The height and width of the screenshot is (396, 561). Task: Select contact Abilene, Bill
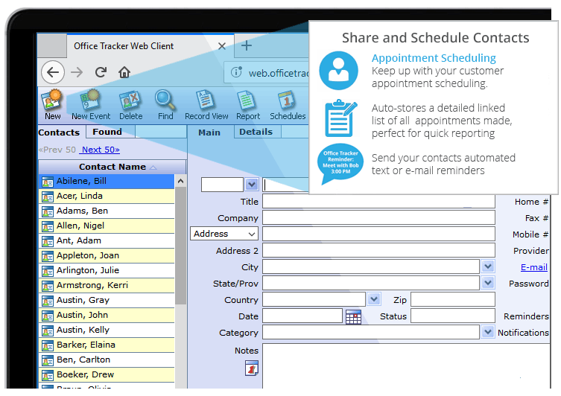tap(107, 181)
